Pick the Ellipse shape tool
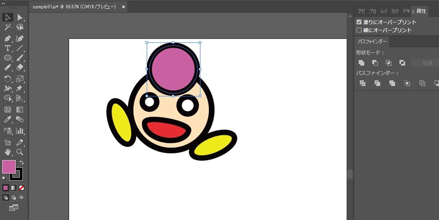Screen dimensions: 439x220 (x=7, y=57)
